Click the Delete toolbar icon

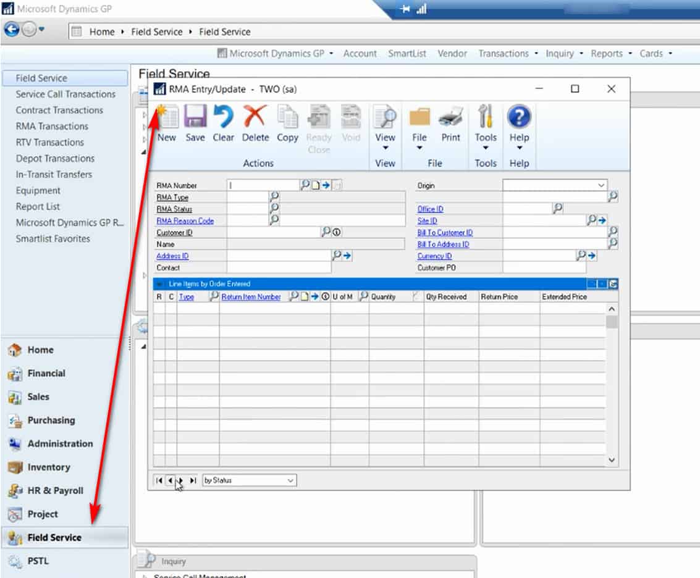click(x=255, y=117)
